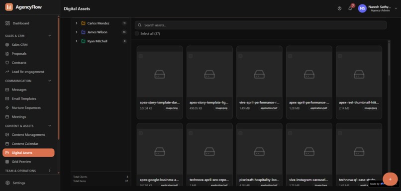
Task: Focus the Search assets field
Action: 261,25
